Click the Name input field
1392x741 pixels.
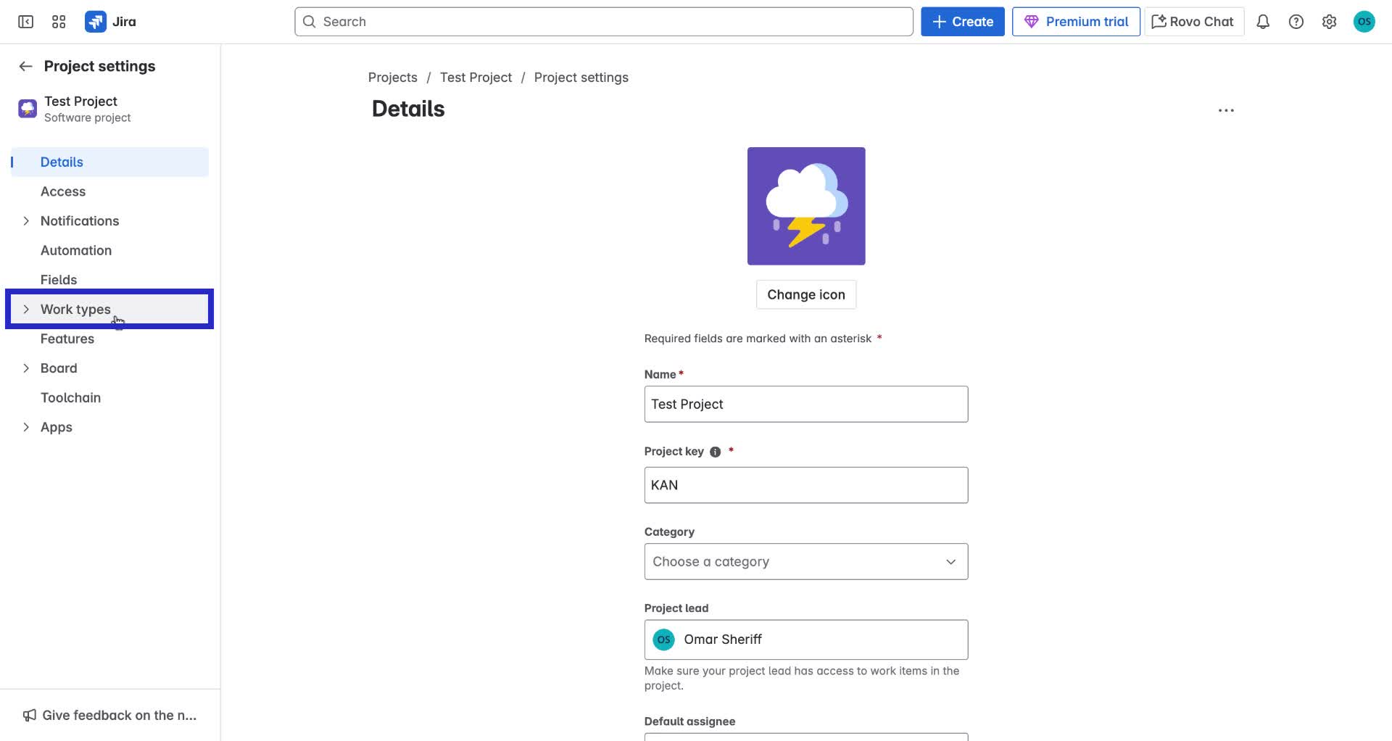point(805,404)
